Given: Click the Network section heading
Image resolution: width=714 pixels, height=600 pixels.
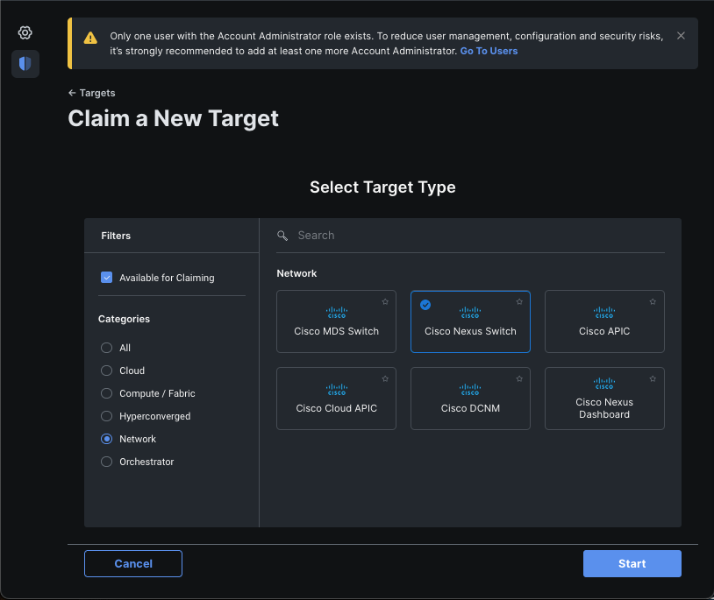Looking at the screenshot, I should (x=296, y=273).
